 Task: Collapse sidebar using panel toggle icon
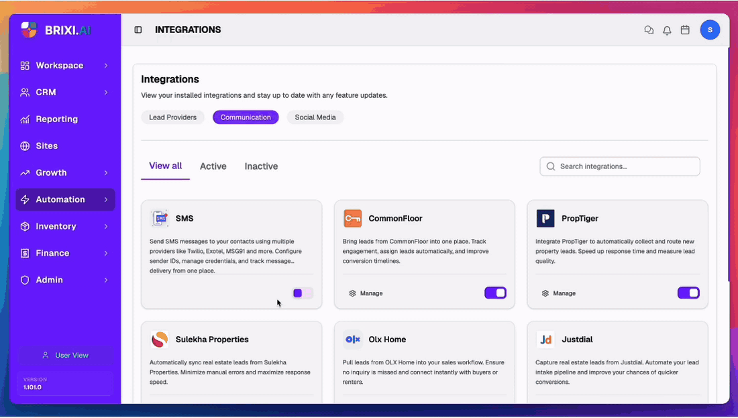(138, 30)
